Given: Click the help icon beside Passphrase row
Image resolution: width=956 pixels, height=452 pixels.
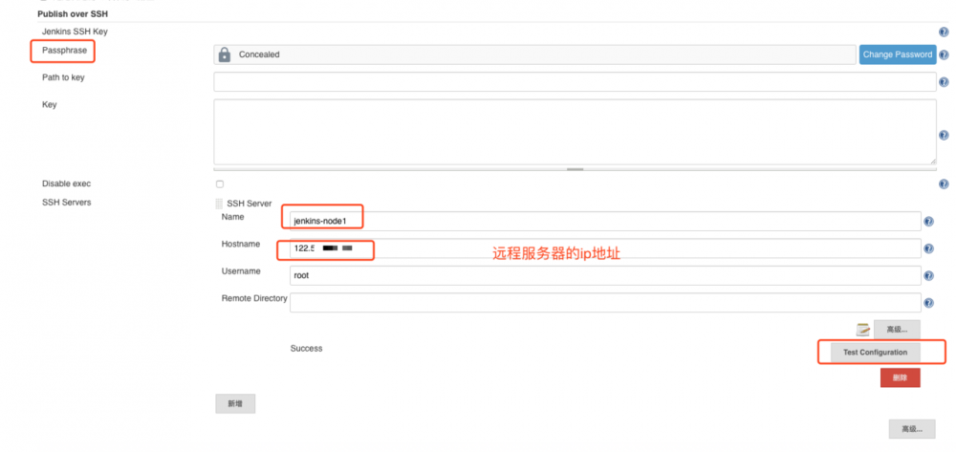Looking at the screenshot, I should coord(944,54).
